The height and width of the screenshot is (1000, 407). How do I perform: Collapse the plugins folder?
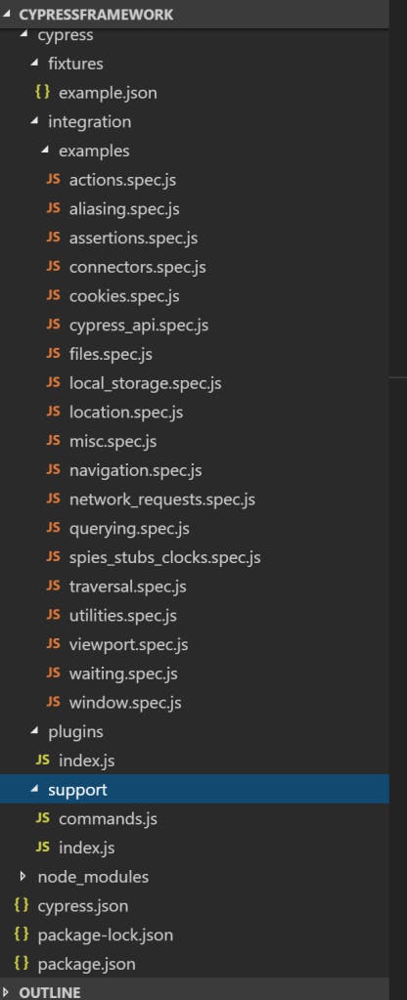pos(34,731)
